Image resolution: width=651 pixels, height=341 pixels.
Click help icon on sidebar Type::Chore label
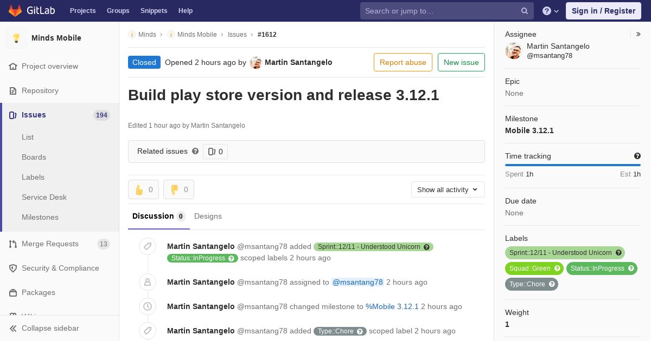click(x=552, y=284)
